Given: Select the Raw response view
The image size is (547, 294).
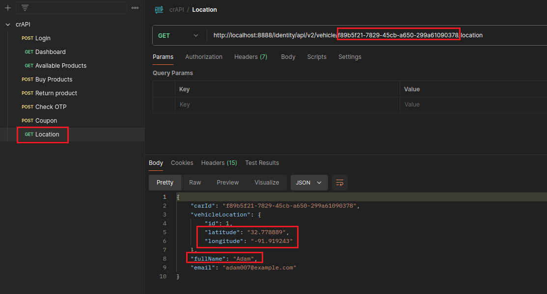Looking at the screenshot, I should (195, 183).
